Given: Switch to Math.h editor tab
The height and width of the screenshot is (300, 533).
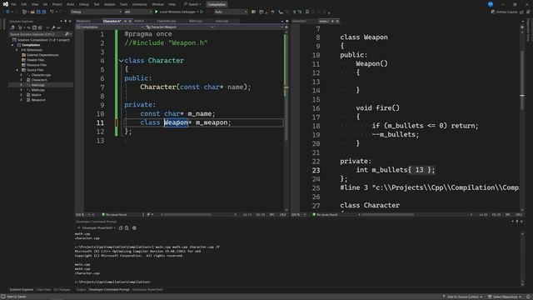Looking at the screenshot, I should pyautogui.click(x=139, y=21).
